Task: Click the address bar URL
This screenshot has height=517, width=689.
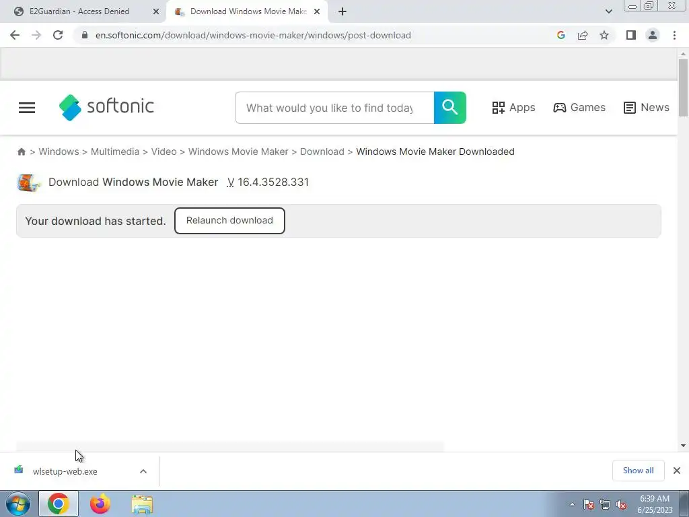Action: pyautogui.click(x=253, y=35)
